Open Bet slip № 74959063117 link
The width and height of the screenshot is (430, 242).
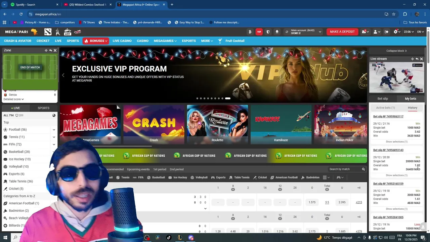[388, 116]
